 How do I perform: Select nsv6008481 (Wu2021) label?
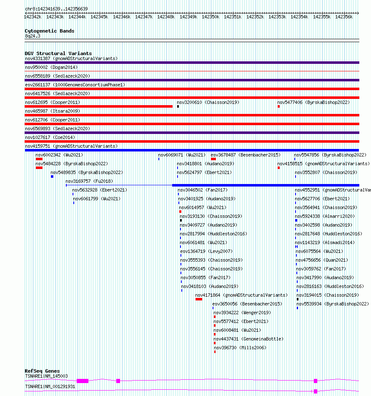(237, 330)
